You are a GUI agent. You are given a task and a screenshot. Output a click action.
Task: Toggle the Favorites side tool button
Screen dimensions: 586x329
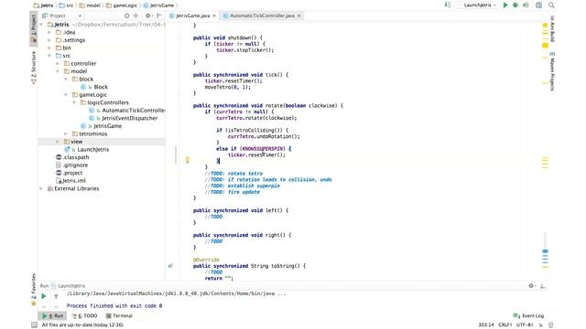tap(33, 291)
